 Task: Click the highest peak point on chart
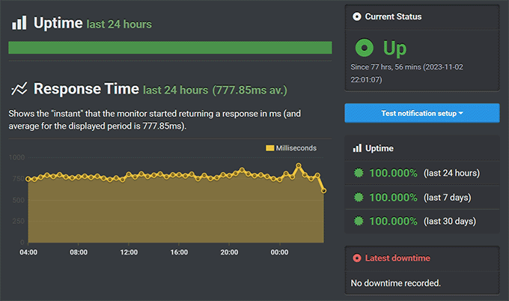coord(298,165)
